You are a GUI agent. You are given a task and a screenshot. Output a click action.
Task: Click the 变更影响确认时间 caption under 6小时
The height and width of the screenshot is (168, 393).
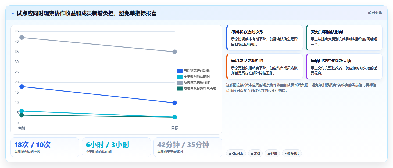click(x=99, y=152)
